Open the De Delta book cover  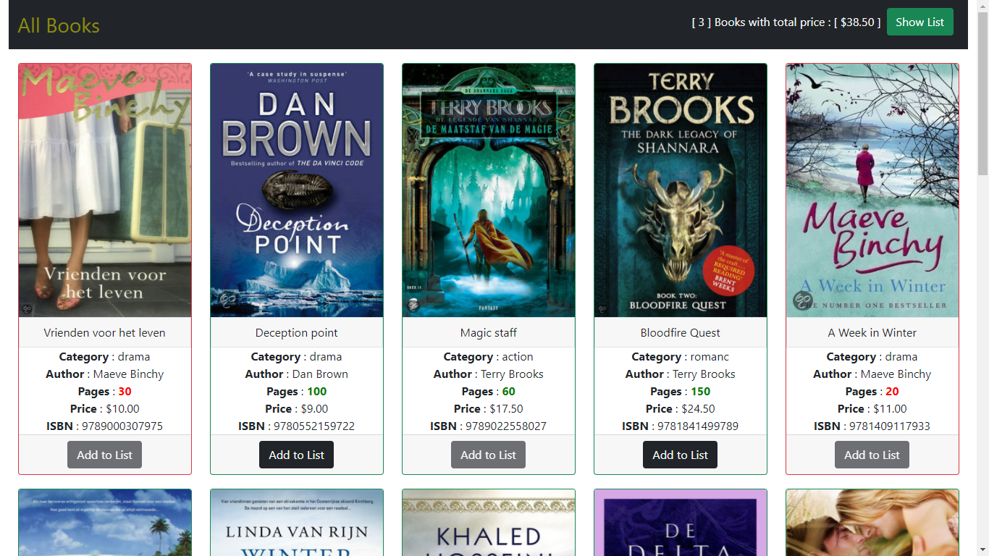(x=681, y=523)
